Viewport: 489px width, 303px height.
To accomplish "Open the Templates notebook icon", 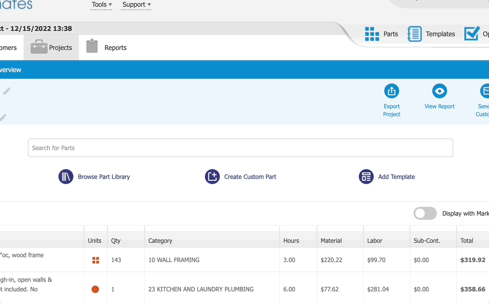I will coord(414,34).
